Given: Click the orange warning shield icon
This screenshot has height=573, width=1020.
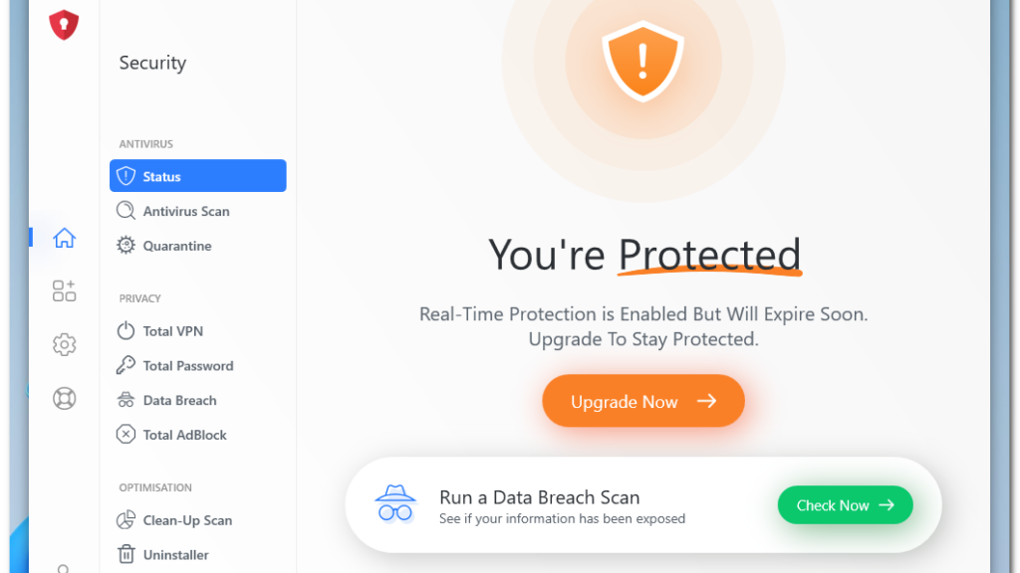Looking at the screenshot, I should point(642,61).
